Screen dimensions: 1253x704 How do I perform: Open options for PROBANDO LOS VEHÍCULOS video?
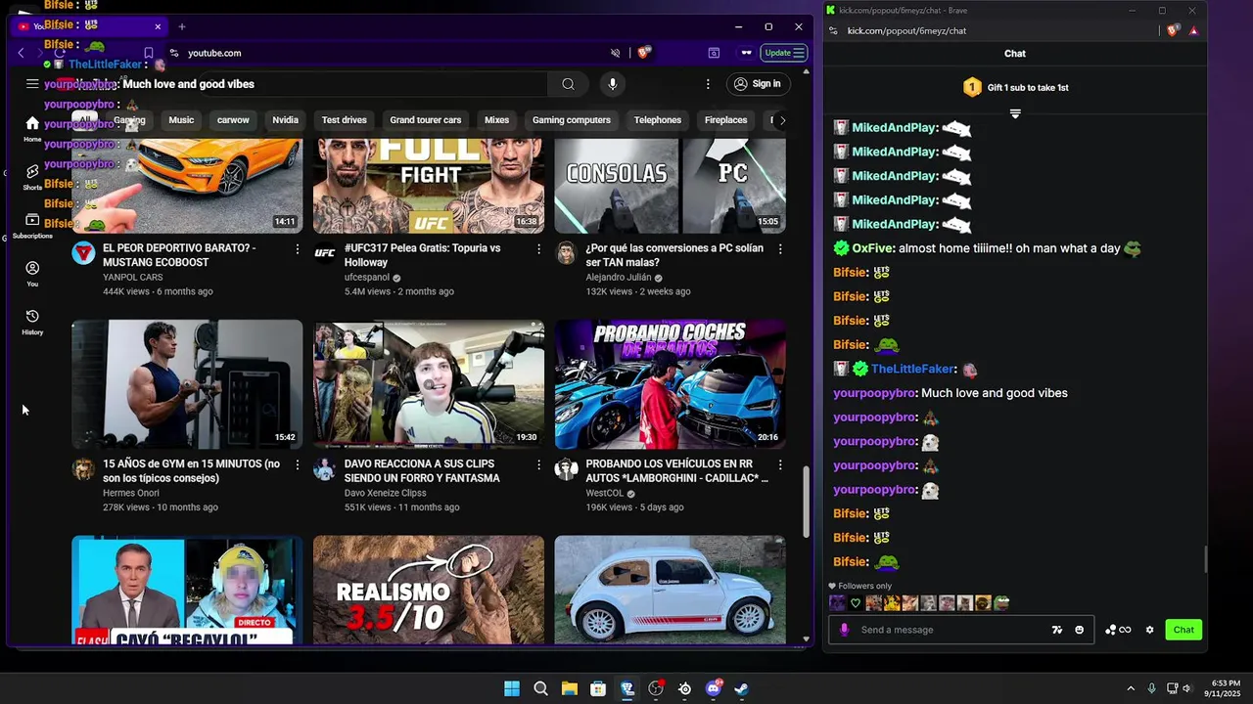(780, 464)
